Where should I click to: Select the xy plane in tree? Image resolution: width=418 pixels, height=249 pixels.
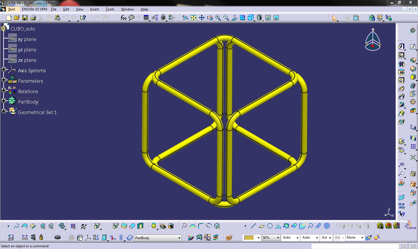[27, 39]
